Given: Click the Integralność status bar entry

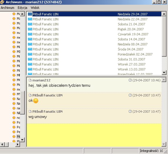Looking at the screenshot, I should (152, 151).
